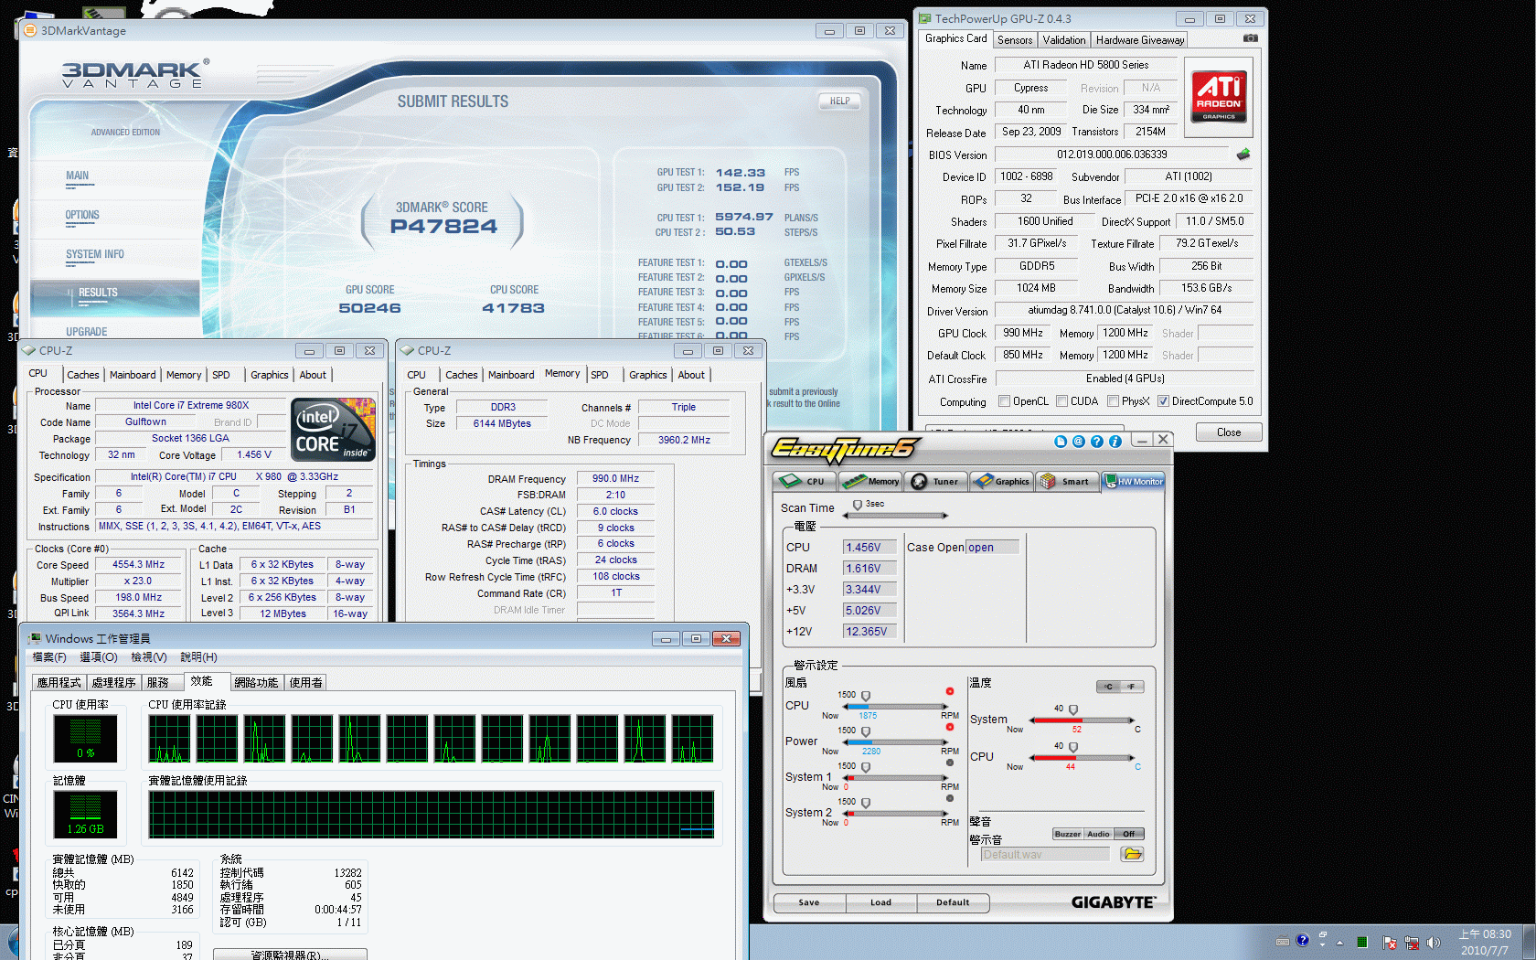Open the Validation tab in GPU-Z
This screenshot has width=1536, height=960.
[x=1064, y=40]
